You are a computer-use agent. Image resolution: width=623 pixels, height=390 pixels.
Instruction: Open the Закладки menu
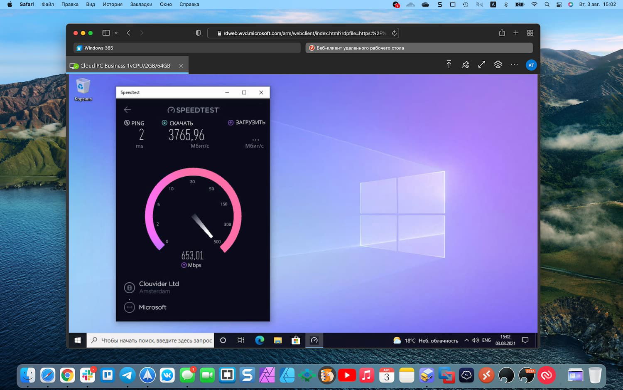coord(141,4)
